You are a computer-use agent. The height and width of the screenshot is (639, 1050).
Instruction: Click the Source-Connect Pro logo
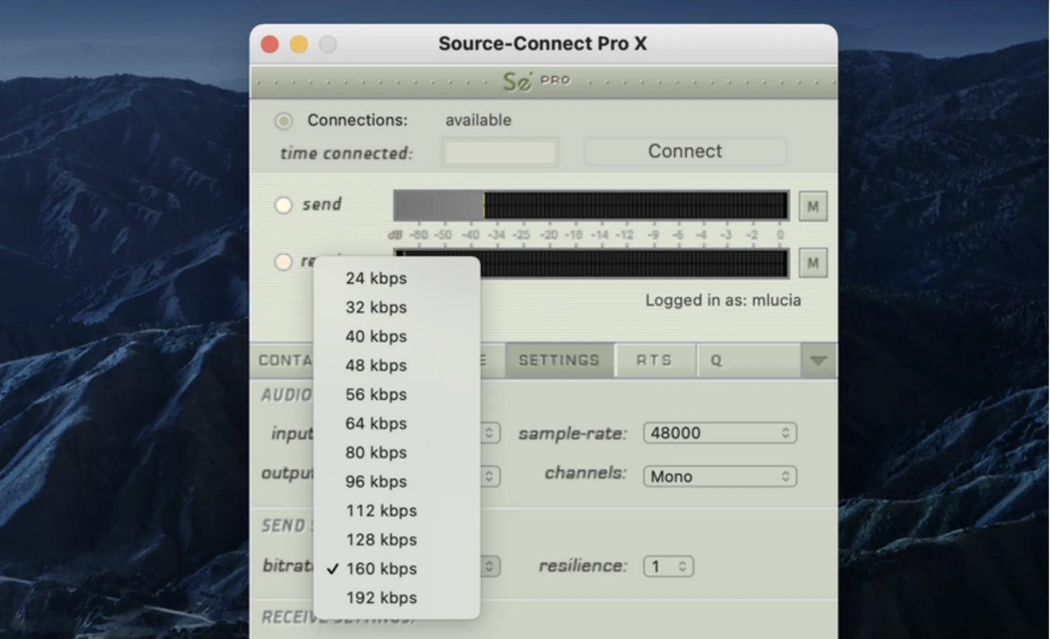536,81
